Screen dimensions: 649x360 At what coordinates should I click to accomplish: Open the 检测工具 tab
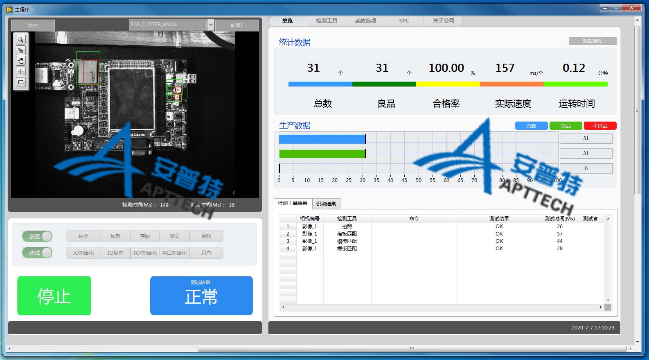(x=327, y=20)
